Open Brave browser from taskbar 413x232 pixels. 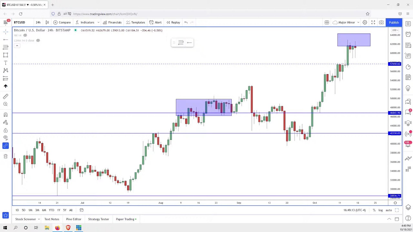[68, 228]
